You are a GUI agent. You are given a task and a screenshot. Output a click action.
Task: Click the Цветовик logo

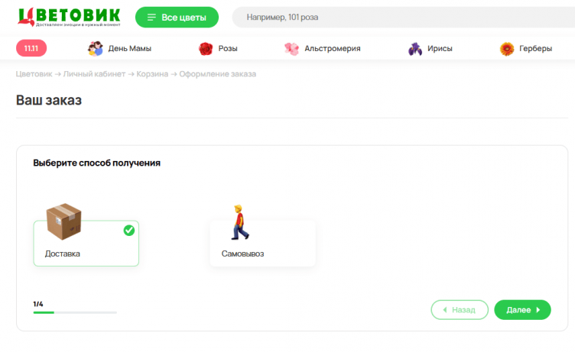(x=69, y=17)
